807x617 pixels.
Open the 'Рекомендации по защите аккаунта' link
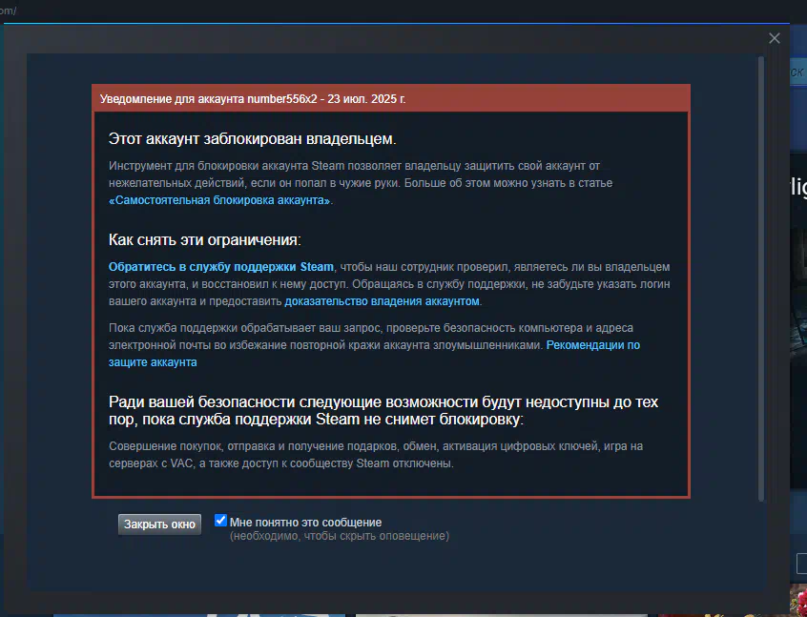click(x=593, y=345)
